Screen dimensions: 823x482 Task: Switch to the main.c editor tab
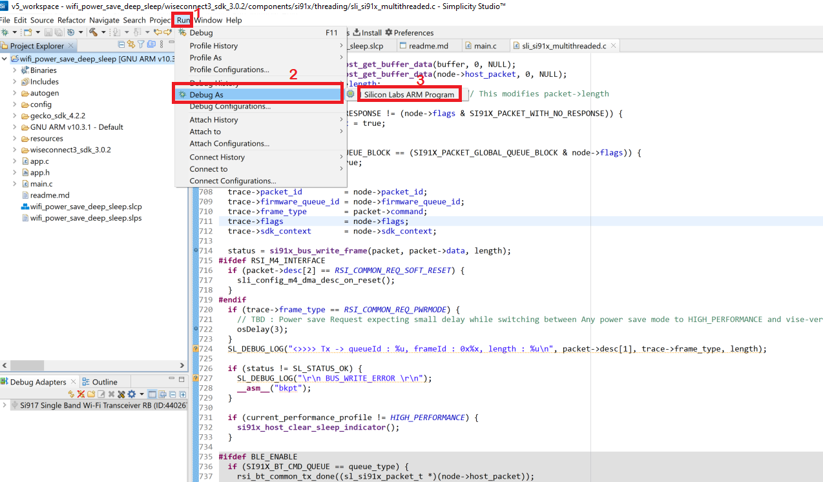pyautogui.click(x=484, y=46)
